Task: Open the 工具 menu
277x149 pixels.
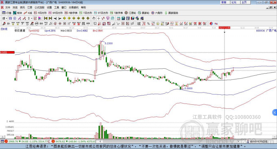Action: (x=57, y=7)
